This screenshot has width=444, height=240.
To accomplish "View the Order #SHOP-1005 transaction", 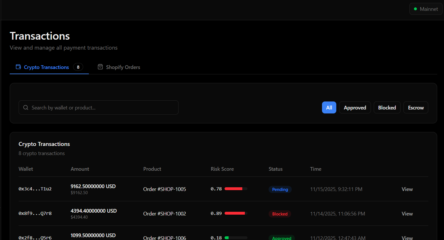I will pos(407,189).
